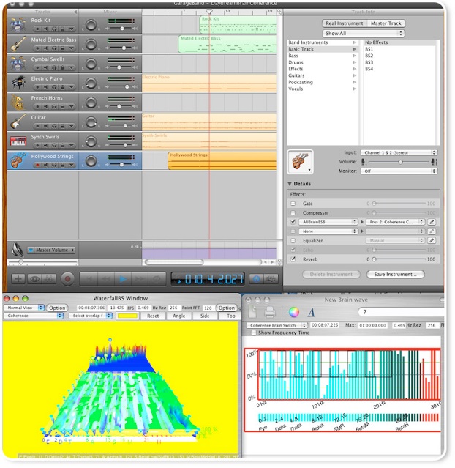
Task: Enable the Gate effect checkbox
Action: point(293,204)
